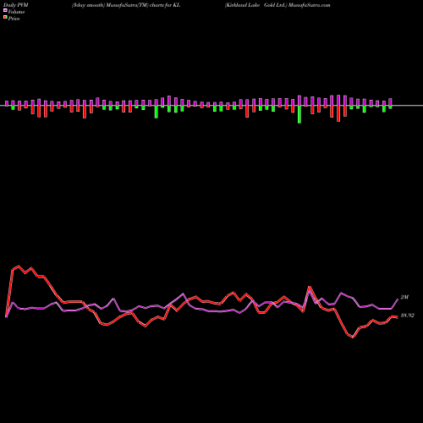Image resolution: width=423 pixels, height=423 pixels.
Task: Click the 38.92 price end label
Action: pyautogui.click(x=408, y=316)
